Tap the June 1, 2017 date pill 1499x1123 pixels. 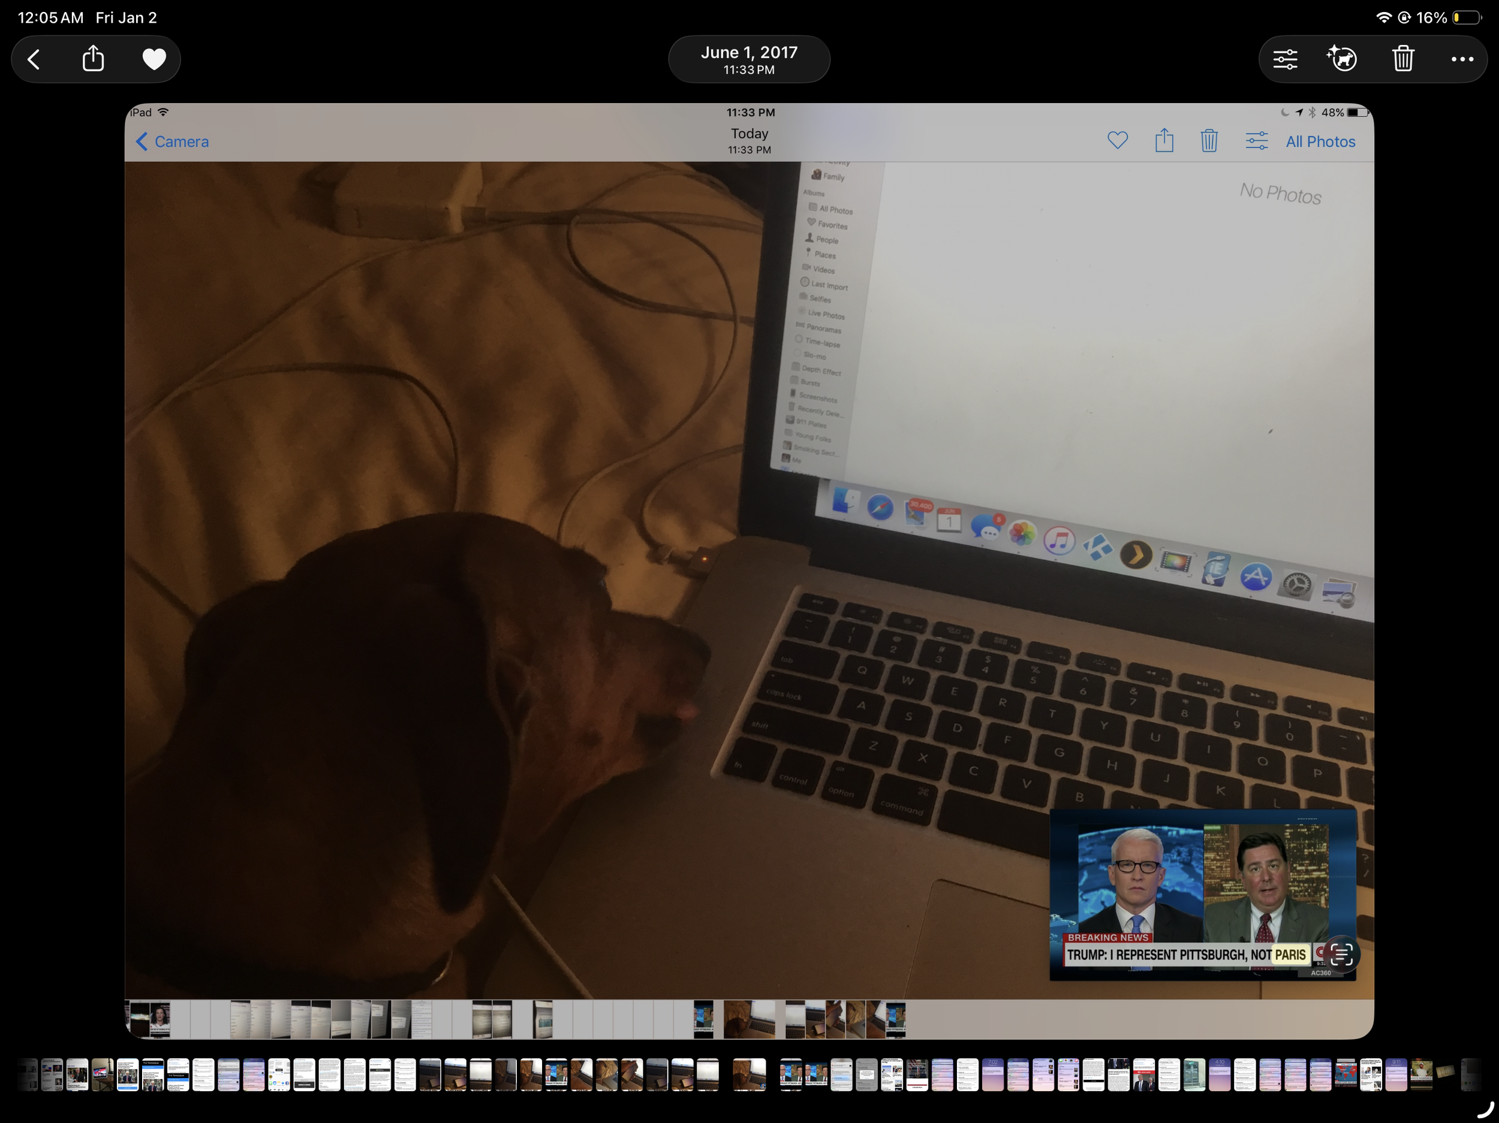[x=749, y=59]
